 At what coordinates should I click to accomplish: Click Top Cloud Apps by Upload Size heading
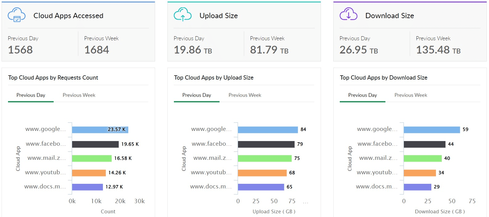(214, 78)
